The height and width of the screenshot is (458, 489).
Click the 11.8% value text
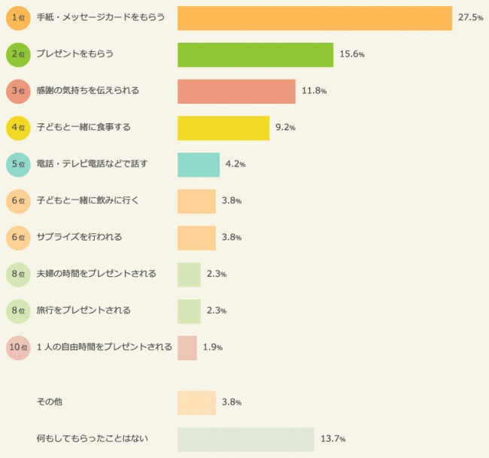314,92
